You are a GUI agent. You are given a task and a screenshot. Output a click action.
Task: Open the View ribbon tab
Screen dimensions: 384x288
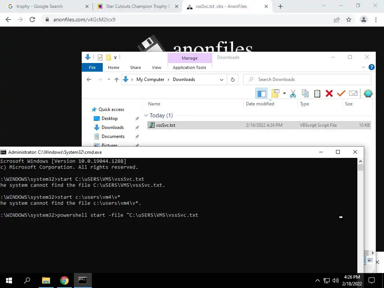pos(156,67)
